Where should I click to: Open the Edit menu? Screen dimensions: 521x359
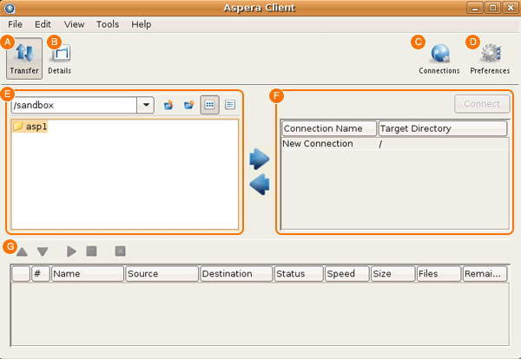(x=43, y=24)
